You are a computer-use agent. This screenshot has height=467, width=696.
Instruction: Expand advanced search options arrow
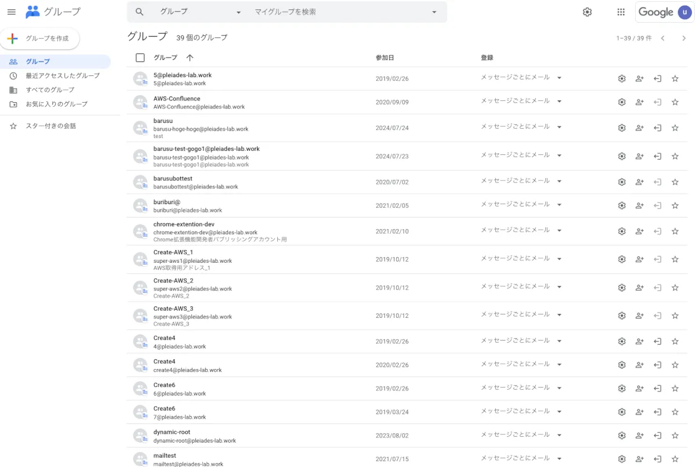(x=435, y=12)
